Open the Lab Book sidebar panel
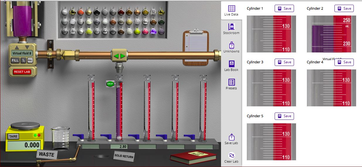The image size is (362, 167). [231, 66]
